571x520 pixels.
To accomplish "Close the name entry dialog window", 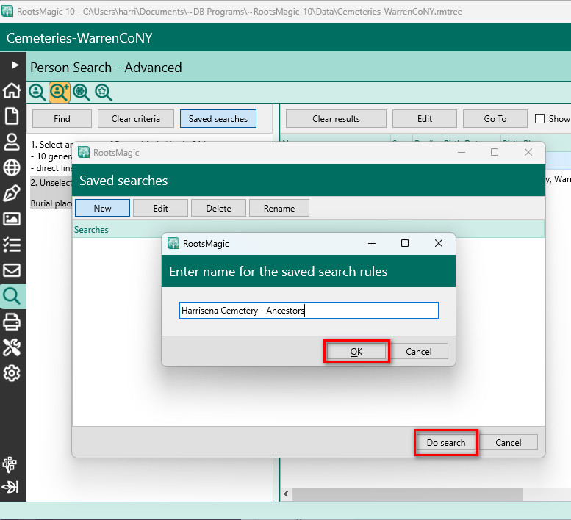I will [439, 243].
